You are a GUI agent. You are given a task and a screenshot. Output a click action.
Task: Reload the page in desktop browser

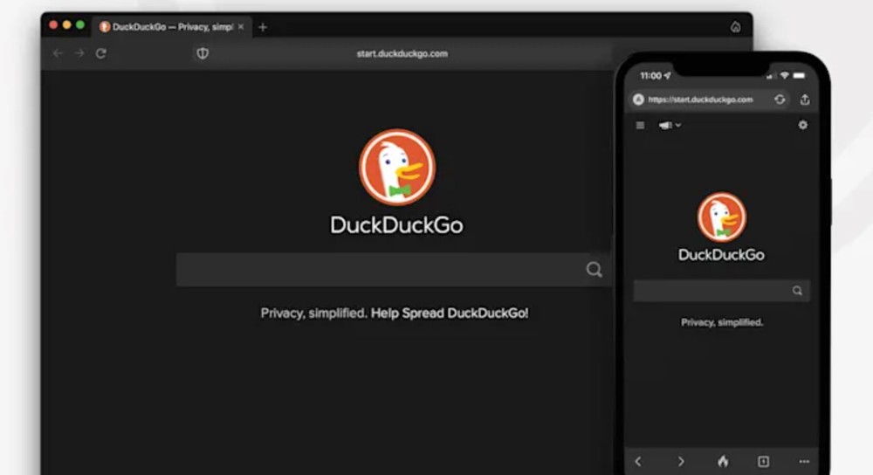[x=100, y=53]
